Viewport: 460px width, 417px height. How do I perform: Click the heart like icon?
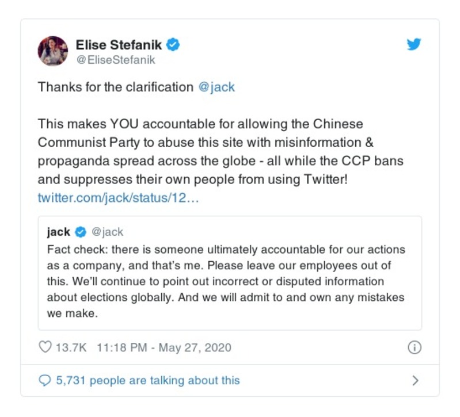coord(44,347)
